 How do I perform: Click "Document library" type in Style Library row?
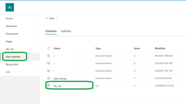pyautogui.click(x=103, y=78)
